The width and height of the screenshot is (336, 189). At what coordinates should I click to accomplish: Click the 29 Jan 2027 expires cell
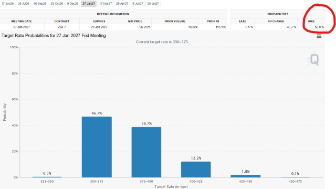click(99, 27)
